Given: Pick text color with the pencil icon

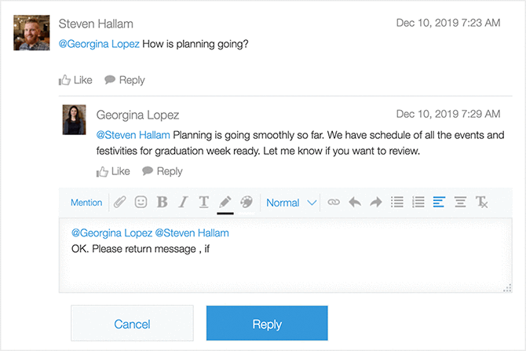Looking at the screenshot, I should [x=225, y=203].
